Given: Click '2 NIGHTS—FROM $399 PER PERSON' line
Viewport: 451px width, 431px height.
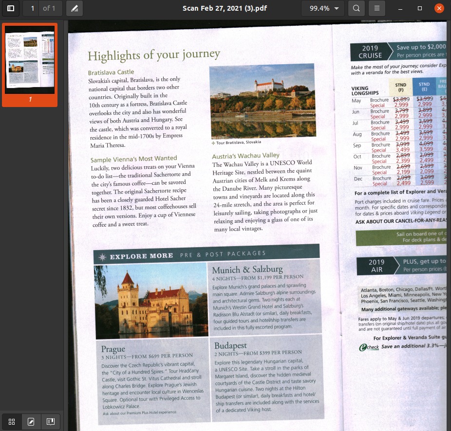Looking at the screenshot, I should click(258, 353).
